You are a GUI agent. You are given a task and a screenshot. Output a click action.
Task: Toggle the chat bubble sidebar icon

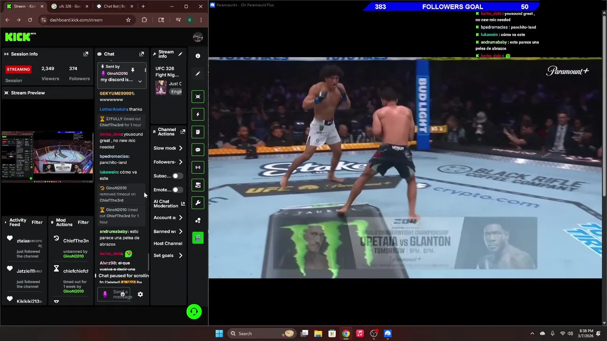coord(198,150)
